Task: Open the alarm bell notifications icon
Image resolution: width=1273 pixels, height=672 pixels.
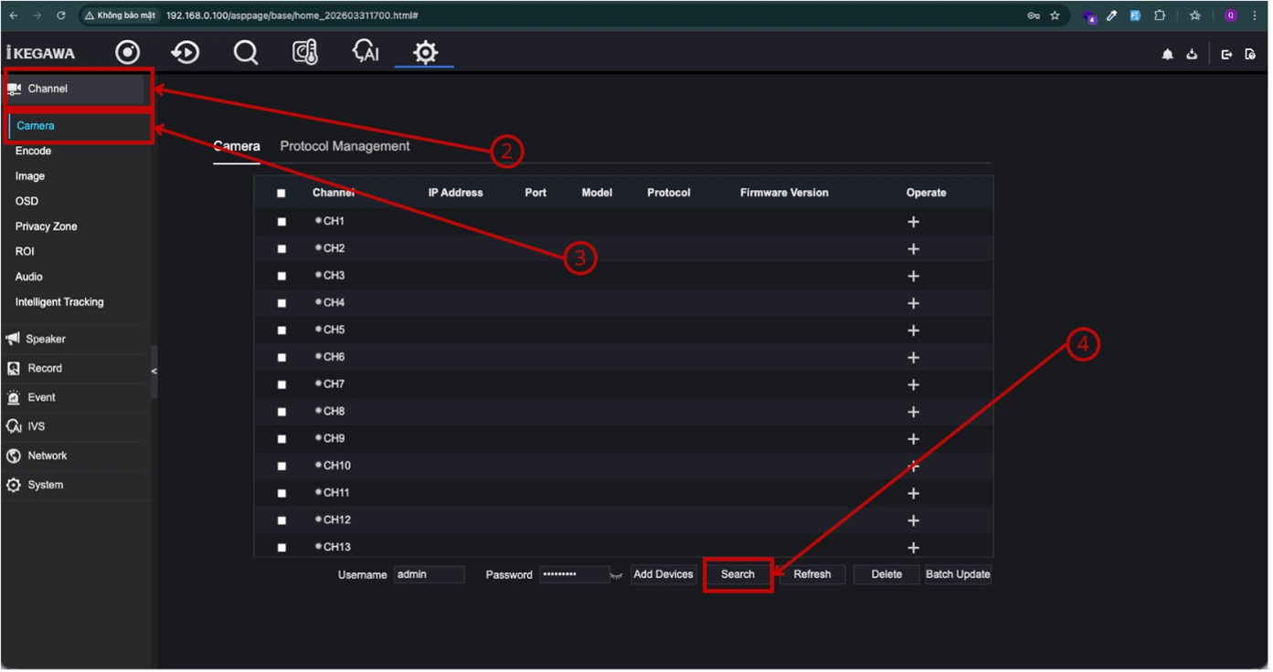Action: (1168, 55)
